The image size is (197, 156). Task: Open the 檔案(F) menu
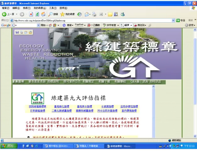tap(6, 8)
